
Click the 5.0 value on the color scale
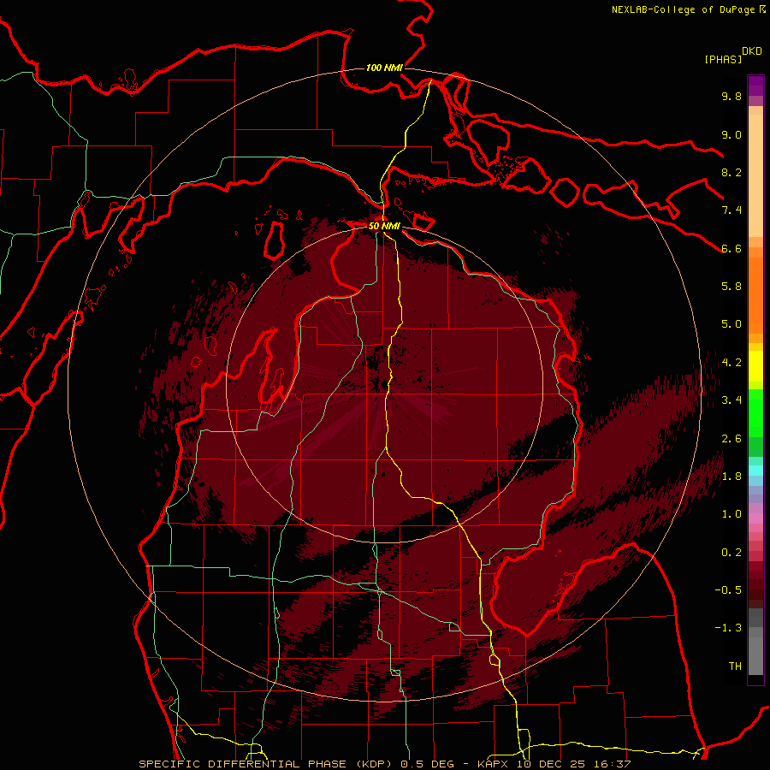coord(731,324)
